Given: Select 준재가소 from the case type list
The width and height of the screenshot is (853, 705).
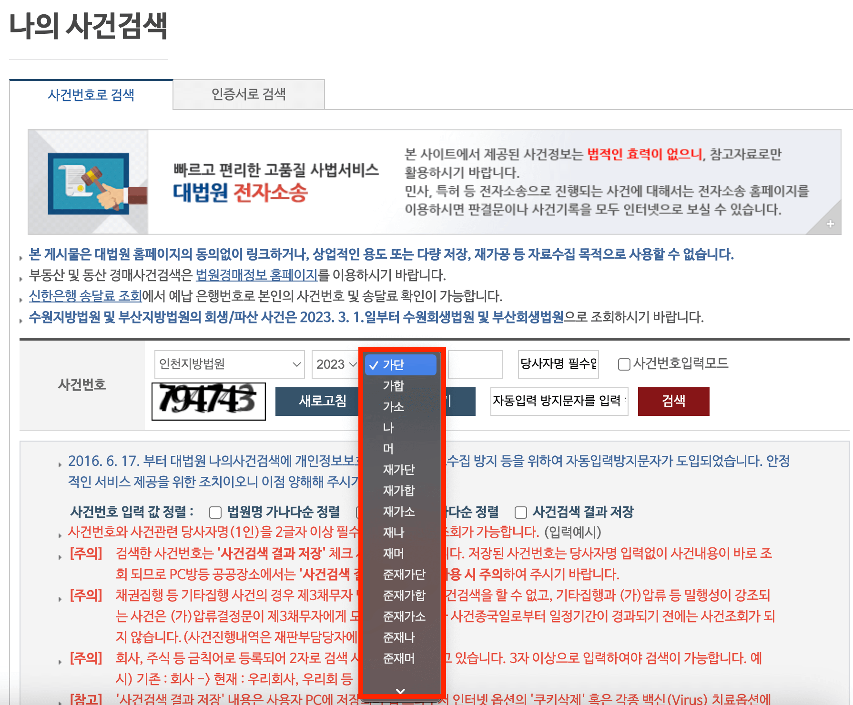Looking at the screenshot, I should pyautogui.click(x=403, y=616).
